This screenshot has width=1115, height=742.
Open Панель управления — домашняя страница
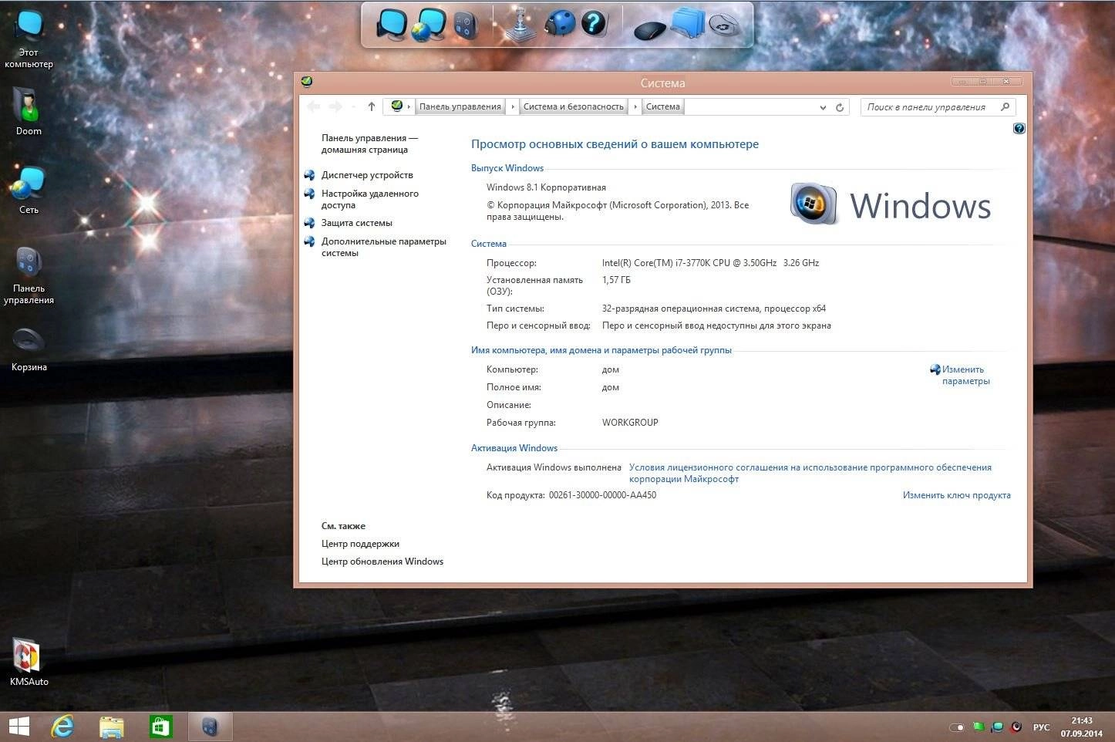point(369,144)
